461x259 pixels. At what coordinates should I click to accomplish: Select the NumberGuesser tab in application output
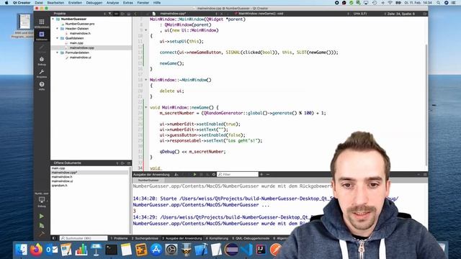pos(148,181)
